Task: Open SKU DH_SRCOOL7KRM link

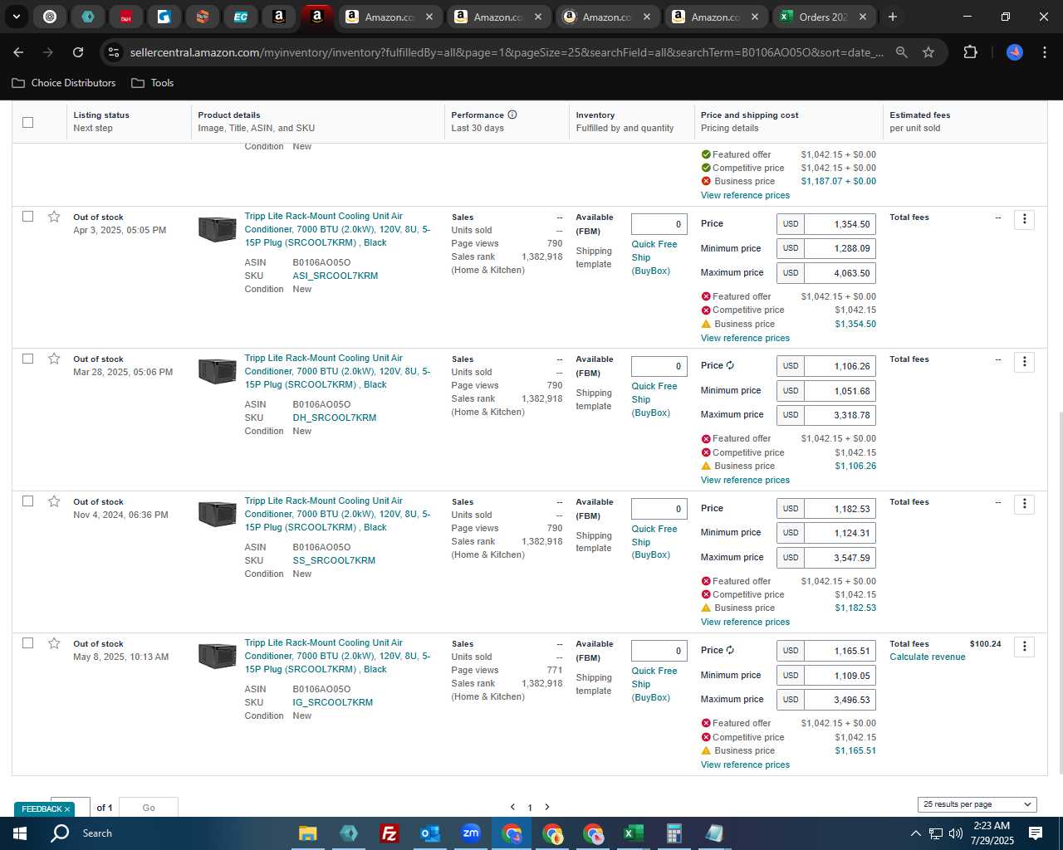Action: click(334, 418)
